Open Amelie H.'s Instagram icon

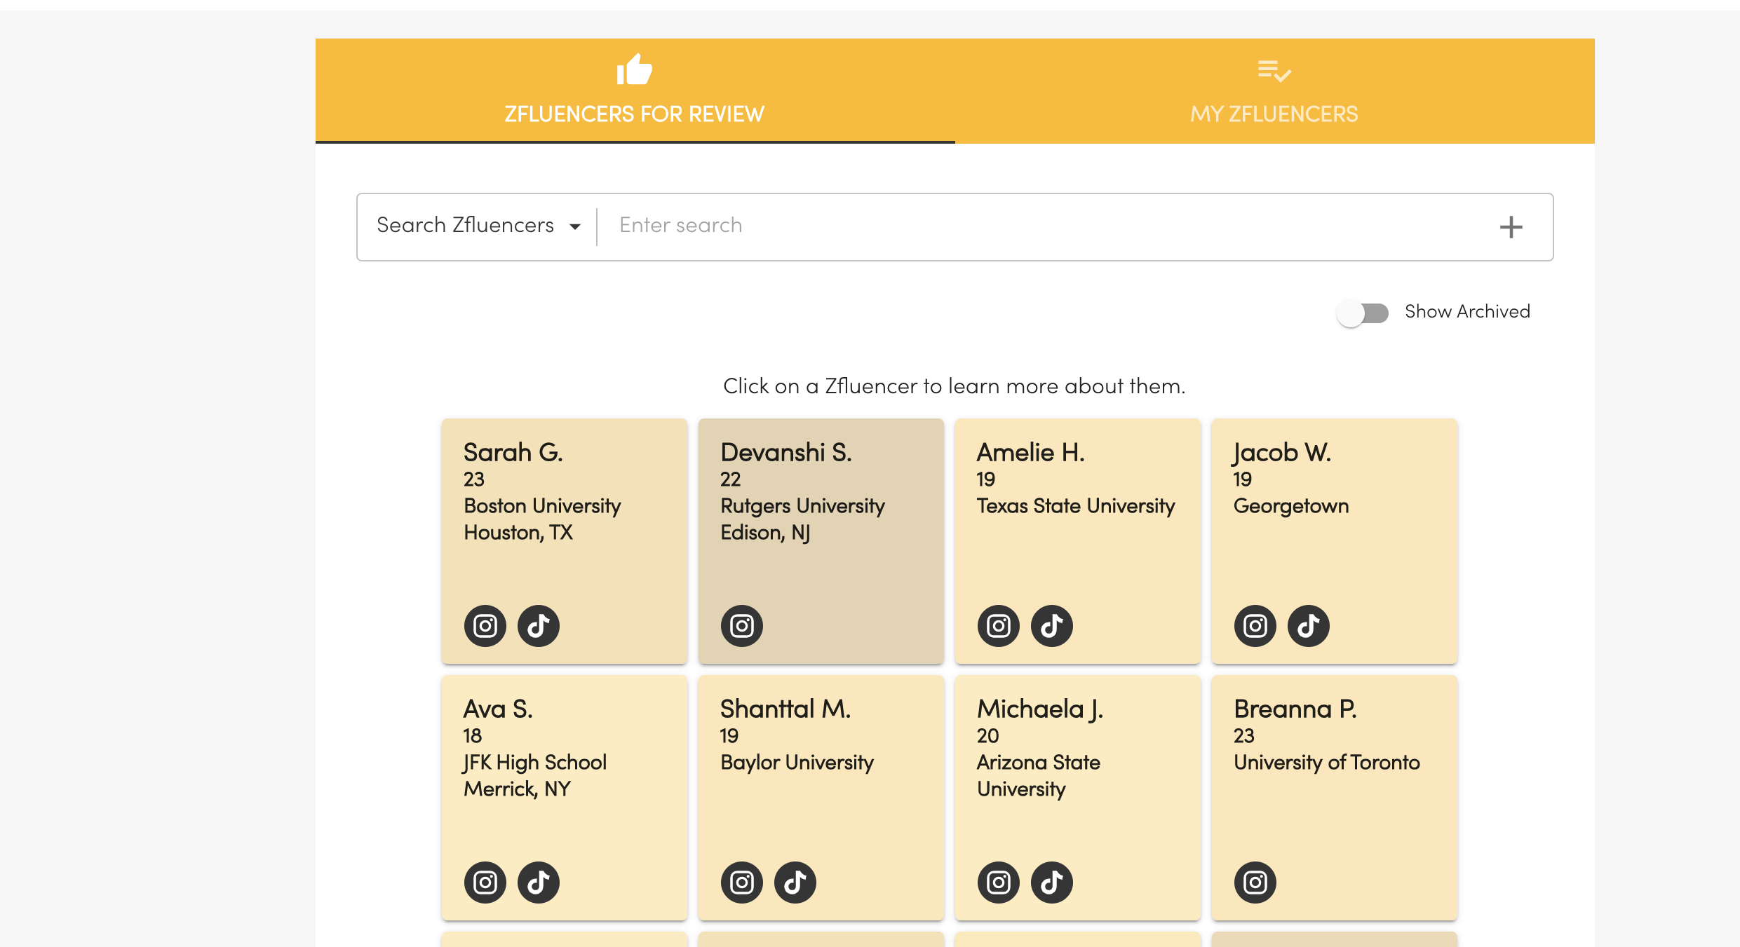coord(999,625)
